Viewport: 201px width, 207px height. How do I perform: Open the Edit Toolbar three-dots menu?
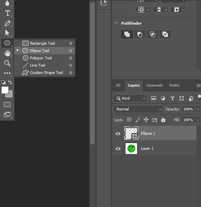click(7, 73)
